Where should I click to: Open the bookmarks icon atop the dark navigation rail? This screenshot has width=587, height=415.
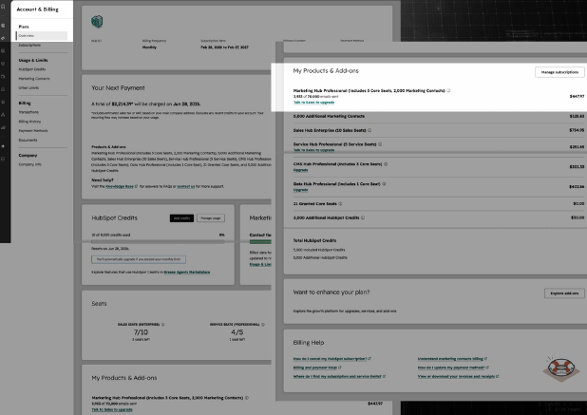click(x=3, y=7)
